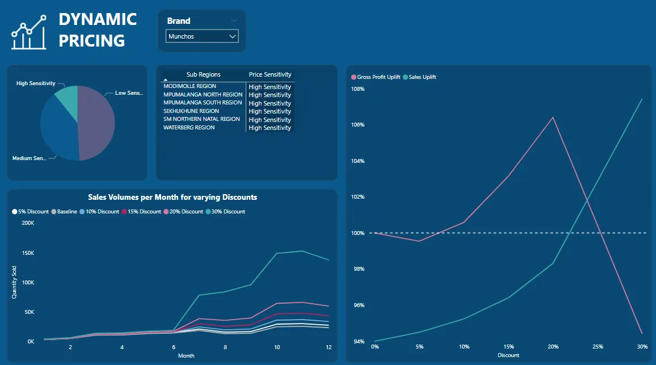Screen dimensions: 656x365
Task: Click 5% Discount legend marker
Action: pyautogui.click(x=15, y=212)
